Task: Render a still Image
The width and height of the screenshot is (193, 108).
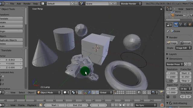Action: pos(172,43)
